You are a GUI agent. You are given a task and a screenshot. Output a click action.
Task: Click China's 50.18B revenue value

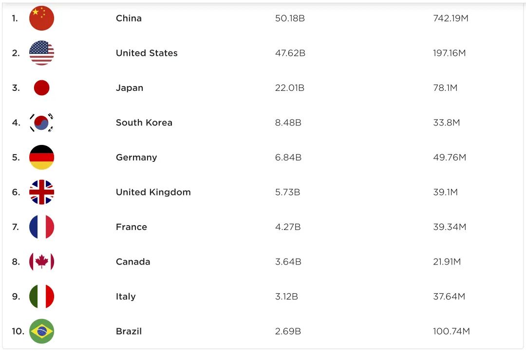[290, 18]
